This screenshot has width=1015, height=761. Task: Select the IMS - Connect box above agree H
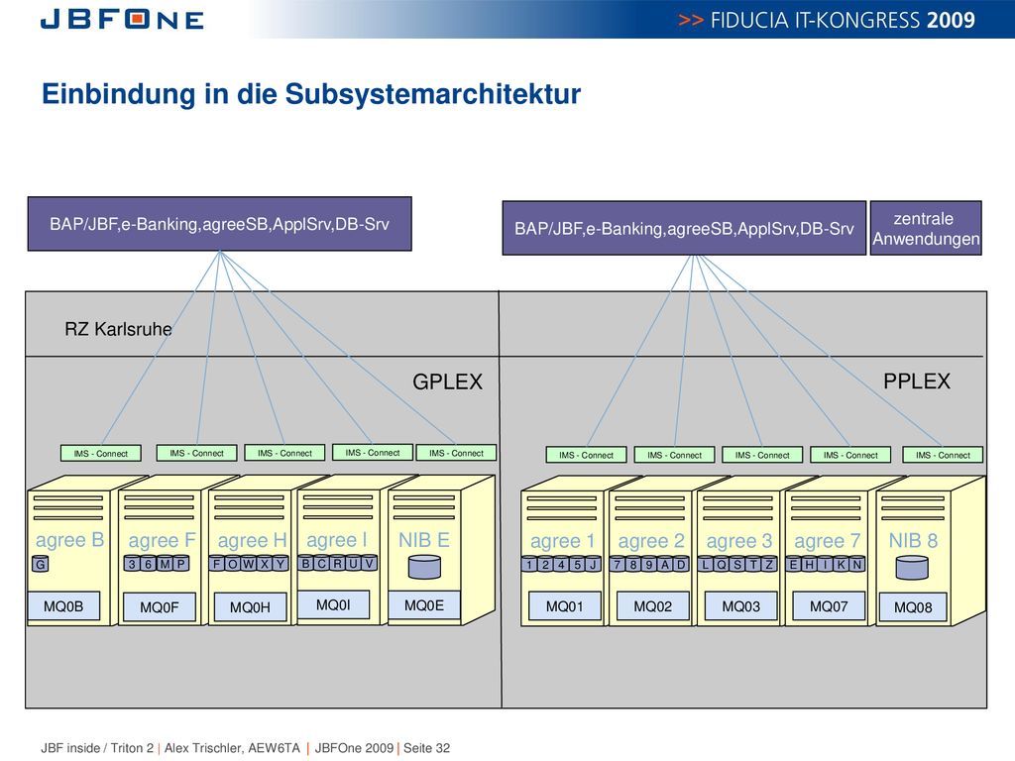click(x=284, y=453)
